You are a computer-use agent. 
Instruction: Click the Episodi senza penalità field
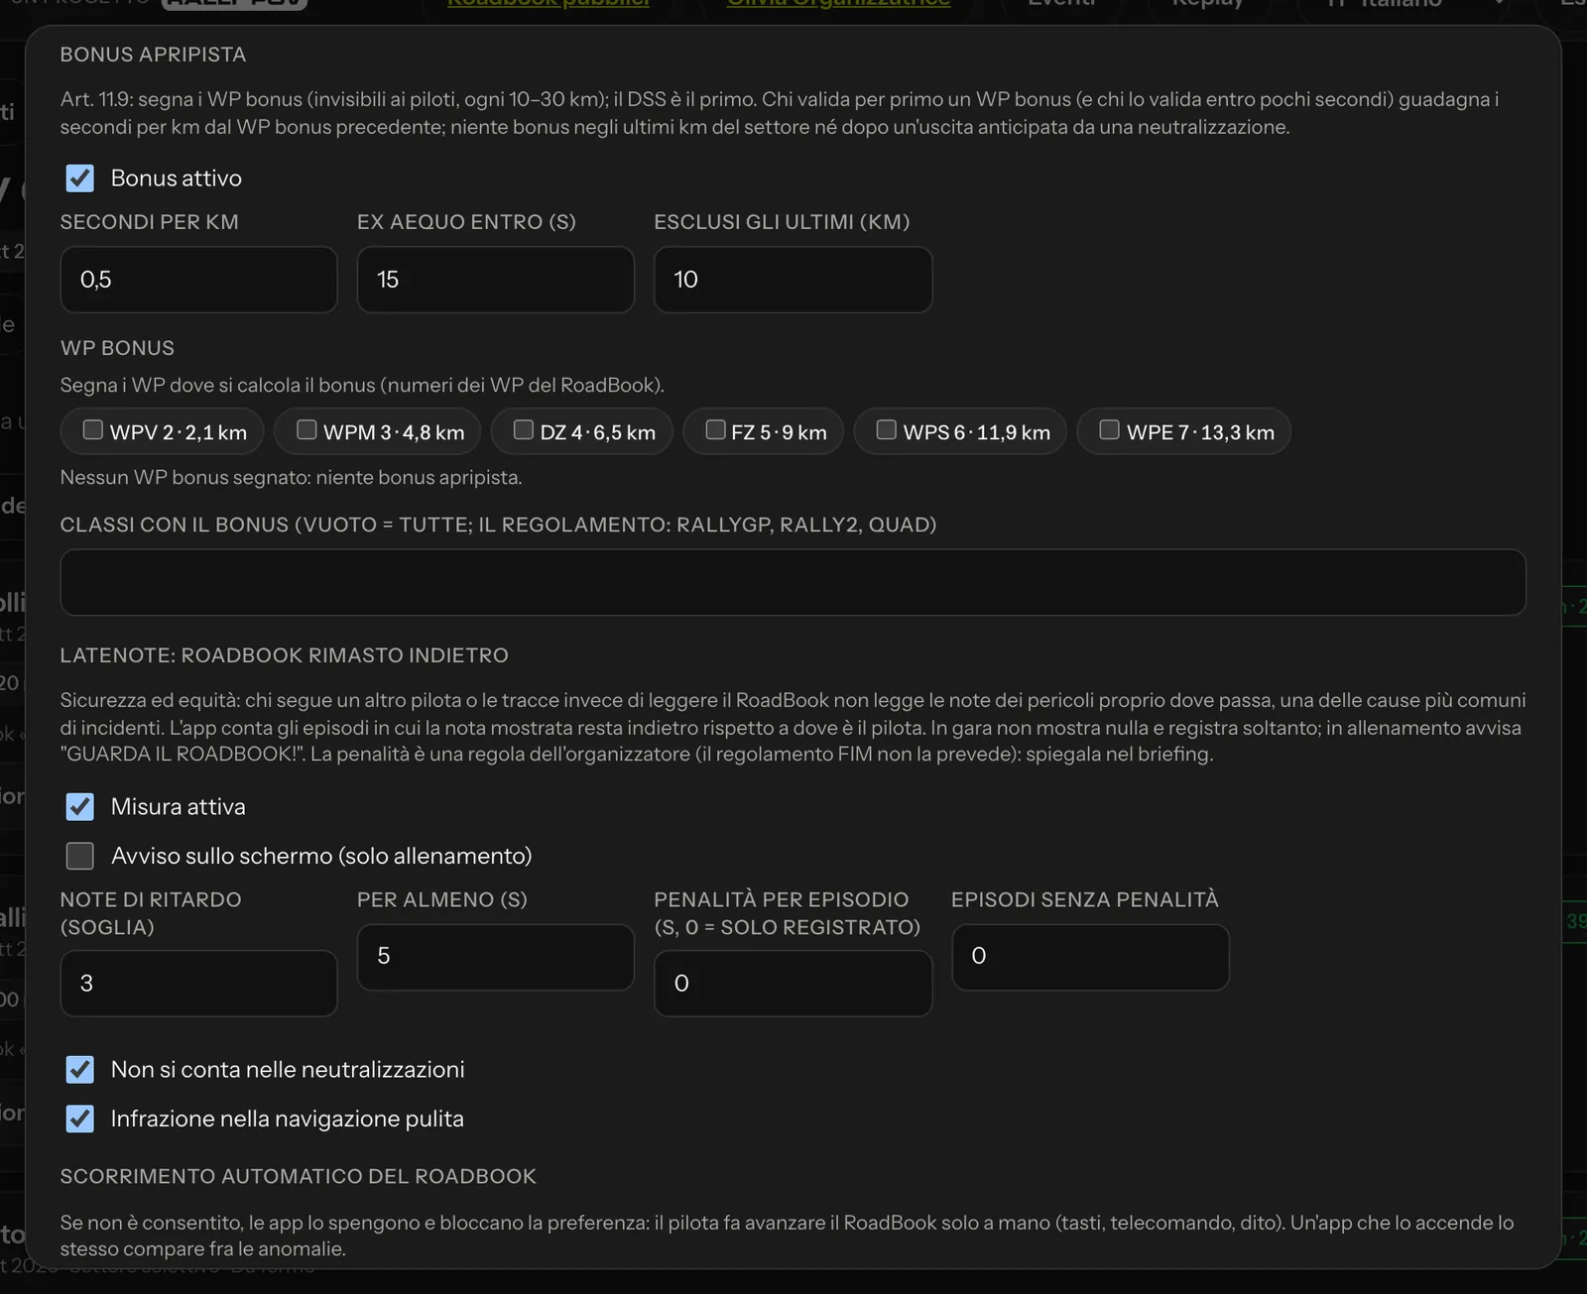(1090, 957)
